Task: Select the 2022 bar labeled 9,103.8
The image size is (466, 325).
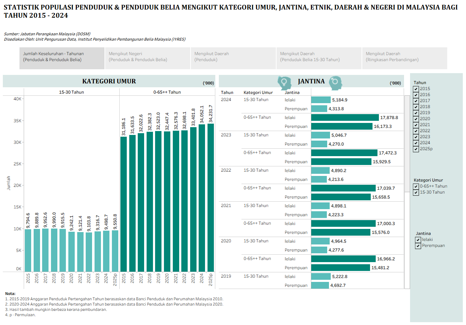Action: tap(89, 252)
